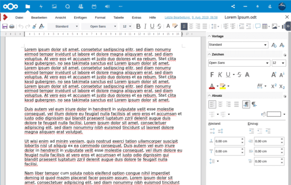Undo the last action
The width and height of the screenshot is (291, 185).
21,27
